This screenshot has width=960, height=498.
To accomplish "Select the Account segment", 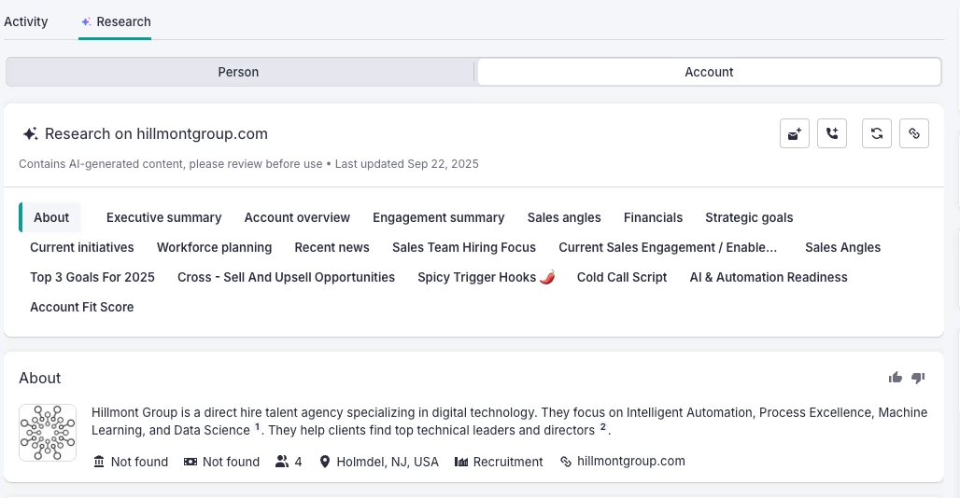I will [709, 72].
